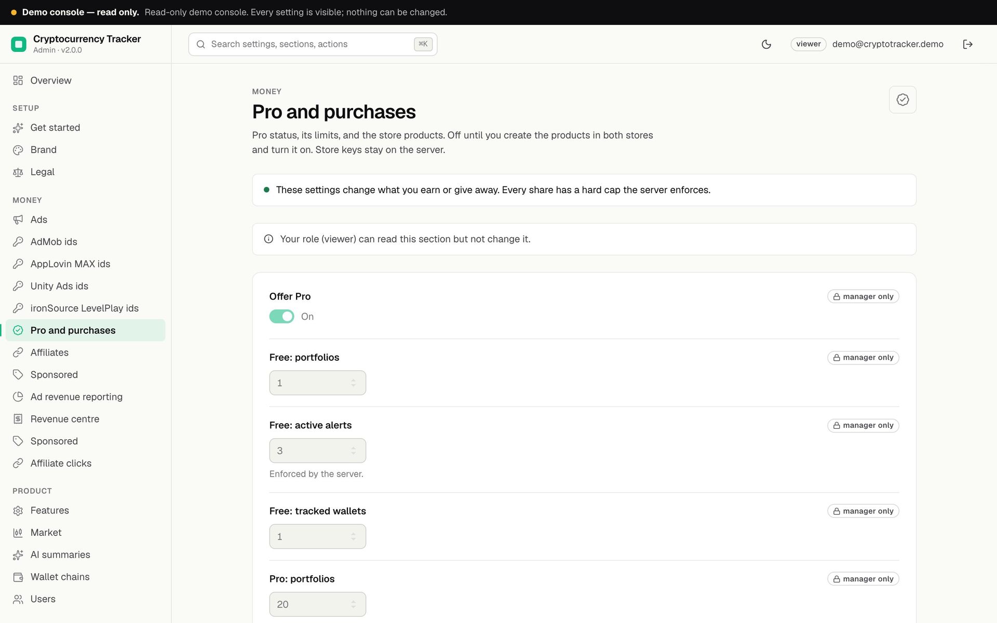Click the Ads megaphone icon

[18, 220]
